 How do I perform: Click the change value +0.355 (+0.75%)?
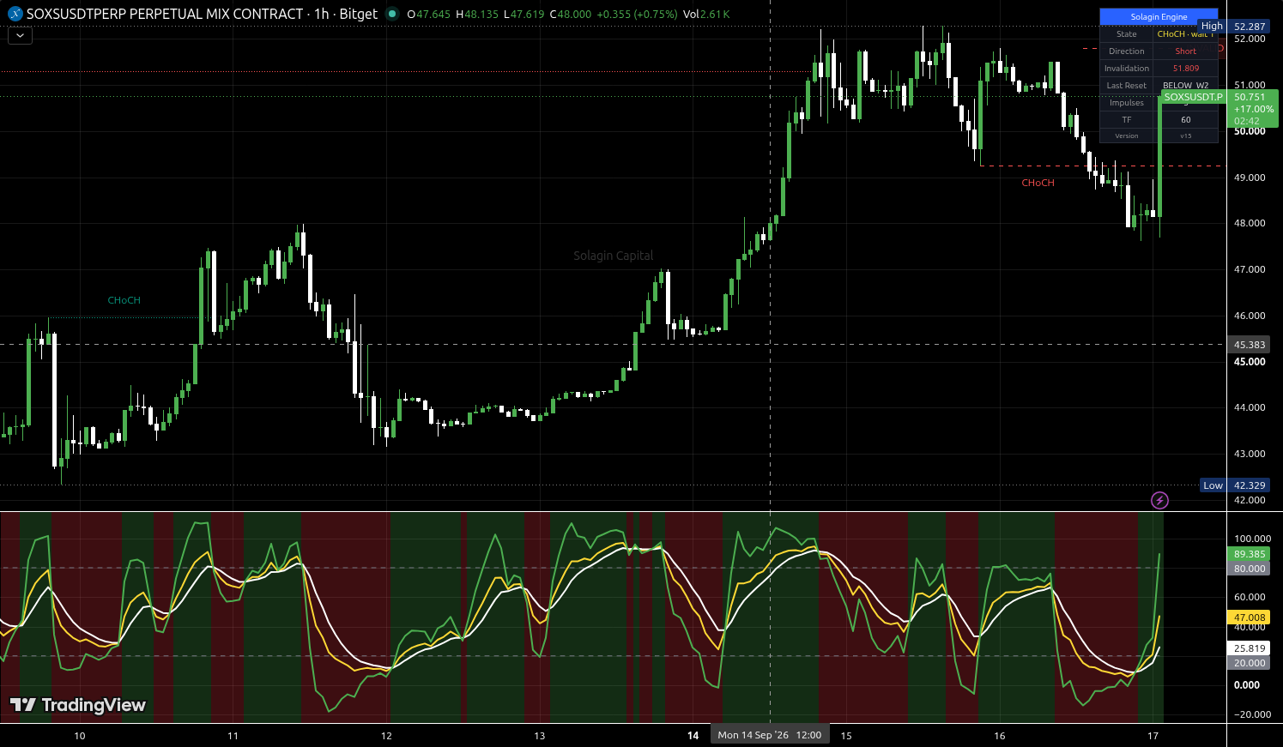click(637, 15)
